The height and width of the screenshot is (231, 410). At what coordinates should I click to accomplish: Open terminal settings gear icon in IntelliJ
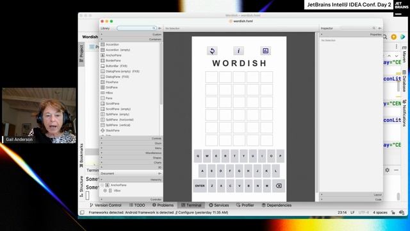click(x=387, y=170)
